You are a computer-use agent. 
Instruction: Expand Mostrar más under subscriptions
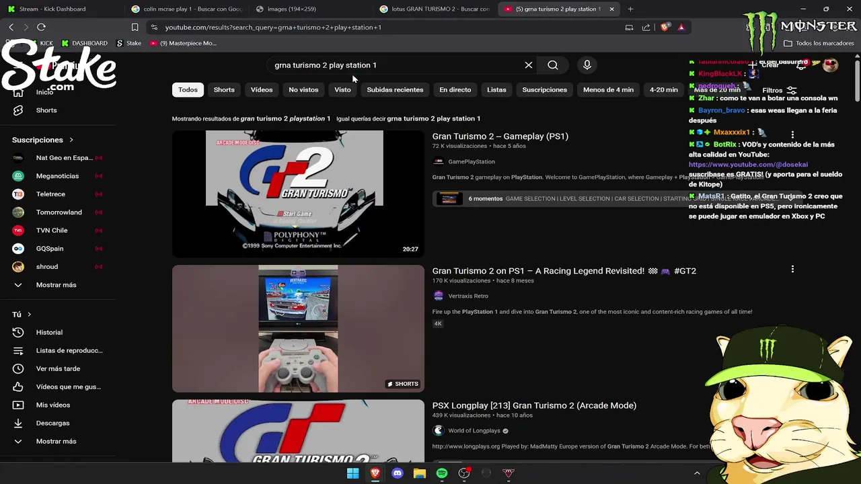pos(56,285)
